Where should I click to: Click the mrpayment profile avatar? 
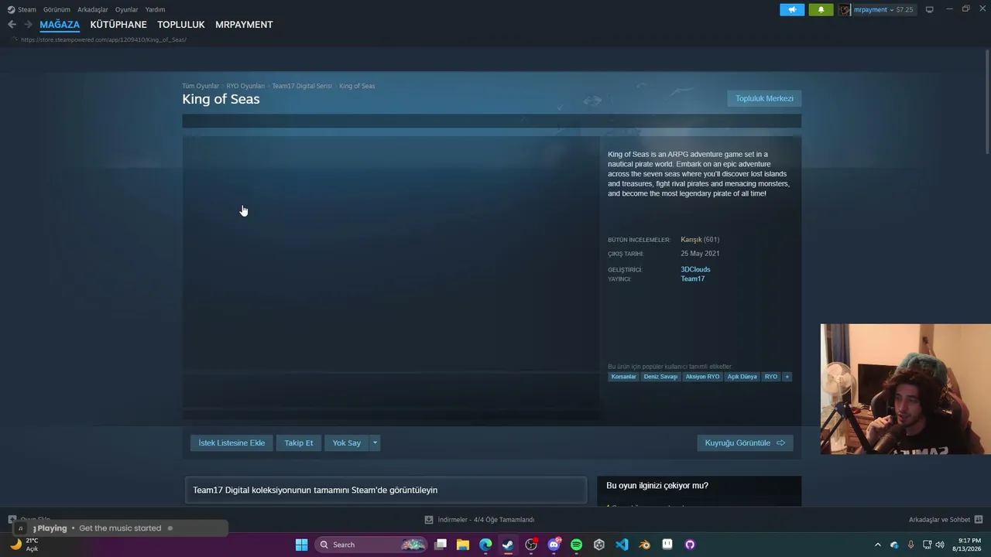click(x=845, y=10)
